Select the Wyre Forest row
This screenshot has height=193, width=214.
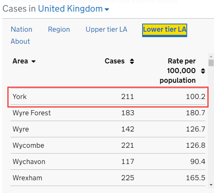(x=108, y=113)
